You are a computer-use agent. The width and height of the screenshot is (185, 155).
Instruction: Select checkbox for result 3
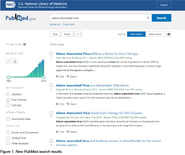51,113
